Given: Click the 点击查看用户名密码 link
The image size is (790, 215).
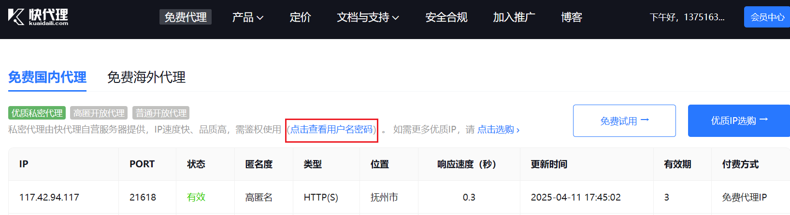Looking at the screenshot, I should pos(331,130).
